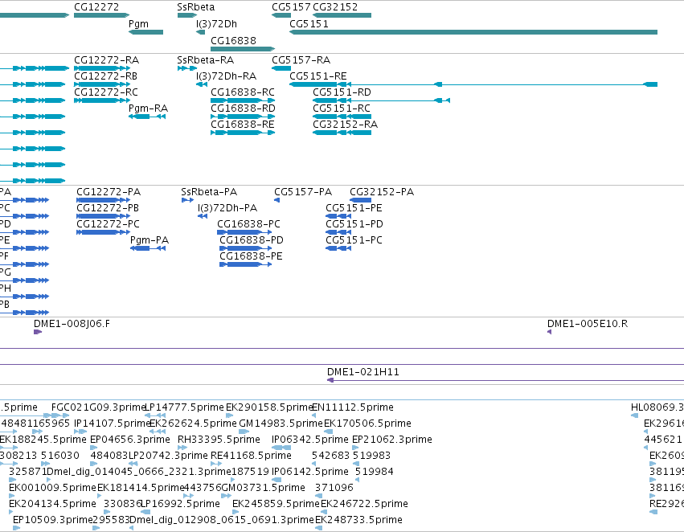Select the l(3)72Dh gene label
Image resolution: width=684 pixels, height=532 pixels.
click(x=217, y=24)
